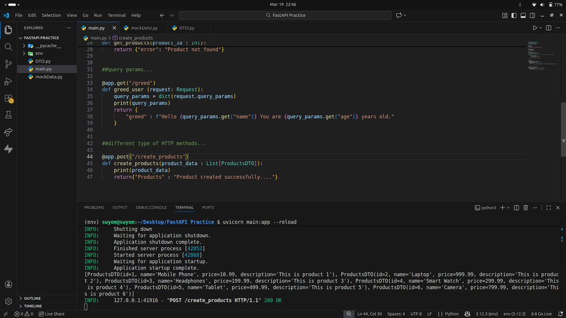Toggle the primary side bar visibility
This screenshot has width=566, height=318.
[515, 15]
